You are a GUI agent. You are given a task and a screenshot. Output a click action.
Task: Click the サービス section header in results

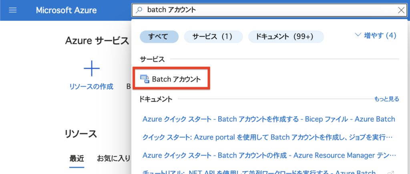point(153,59)
